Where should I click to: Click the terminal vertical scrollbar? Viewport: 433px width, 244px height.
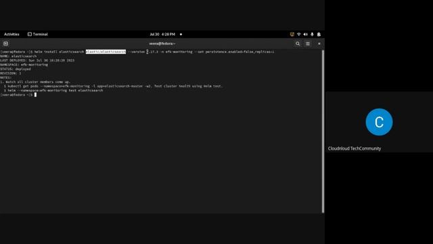tap(323, 131)
